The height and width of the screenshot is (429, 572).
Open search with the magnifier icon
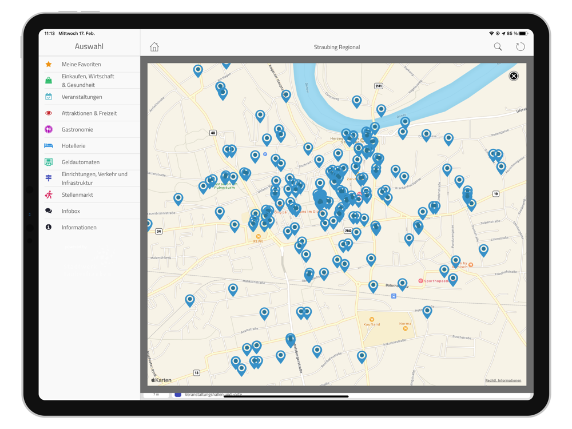pos(498,47)
